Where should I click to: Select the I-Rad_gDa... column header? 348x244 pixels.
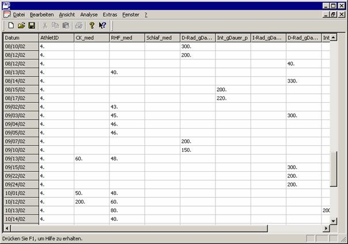point(268,37)
